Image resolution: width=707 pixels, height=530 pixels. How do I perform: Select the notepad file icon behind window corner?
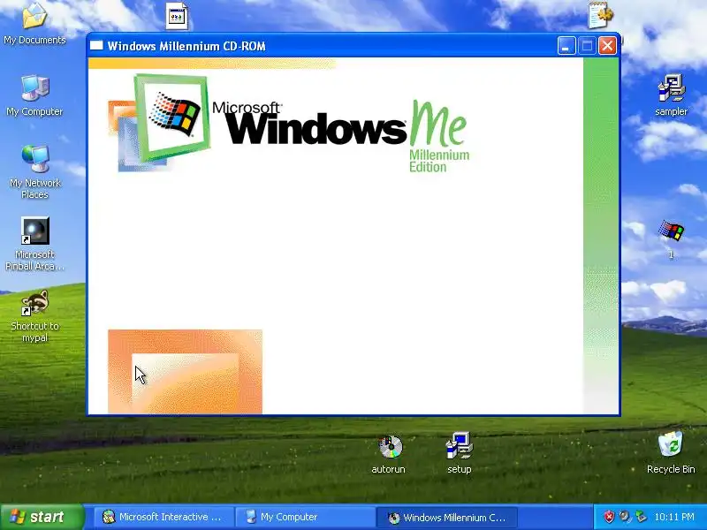(601, 16)
